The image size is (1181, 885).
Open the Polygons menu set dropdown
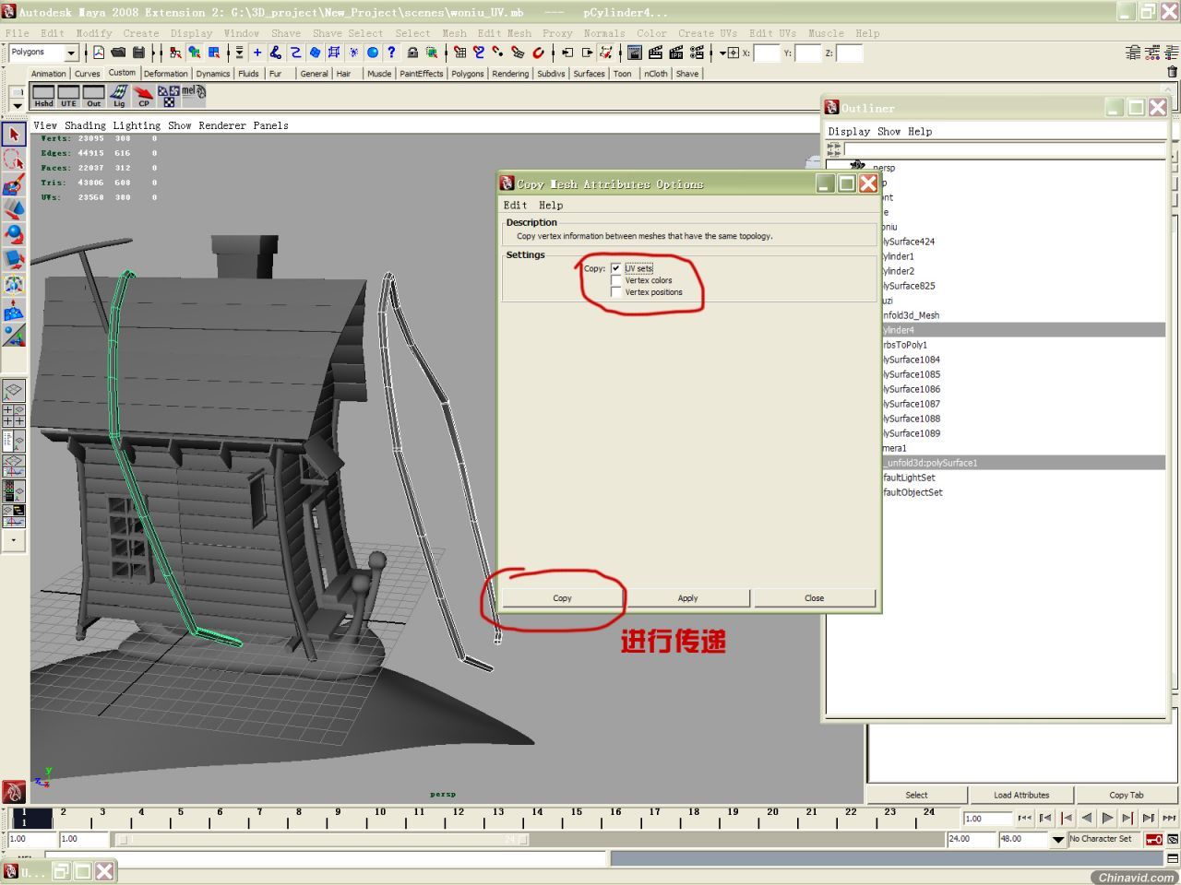pos(70,53)
